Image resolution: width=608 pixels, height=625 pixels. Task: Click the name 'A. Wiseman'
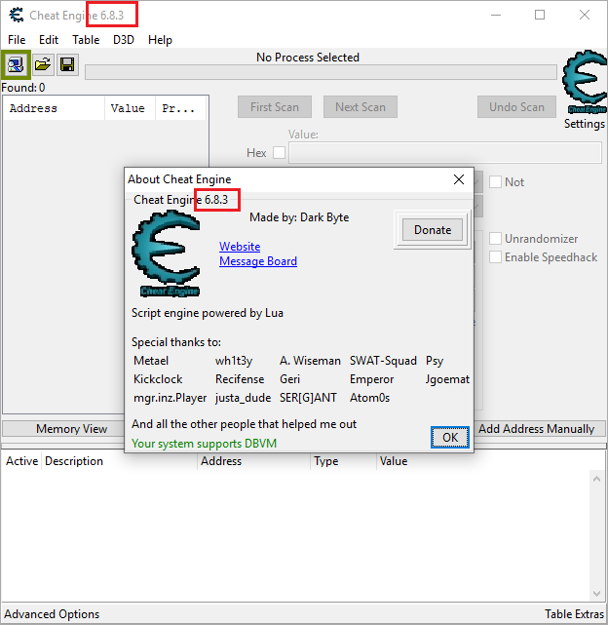(x=310, y=361)
